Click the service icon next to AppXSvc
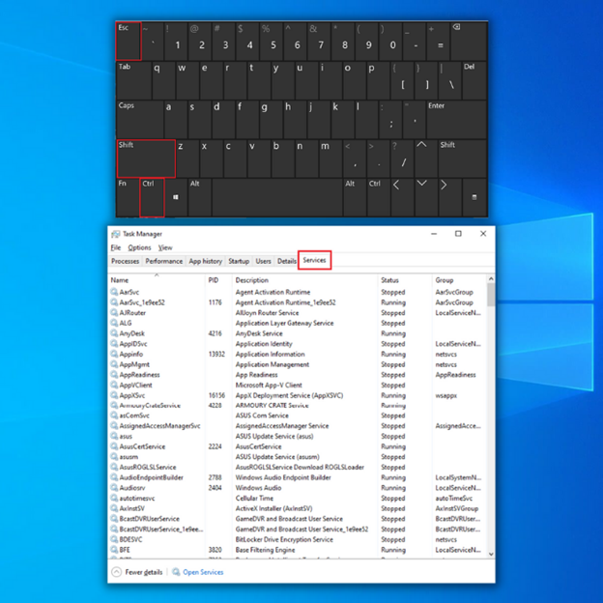The image size is (603, 603). click(114, 395)
